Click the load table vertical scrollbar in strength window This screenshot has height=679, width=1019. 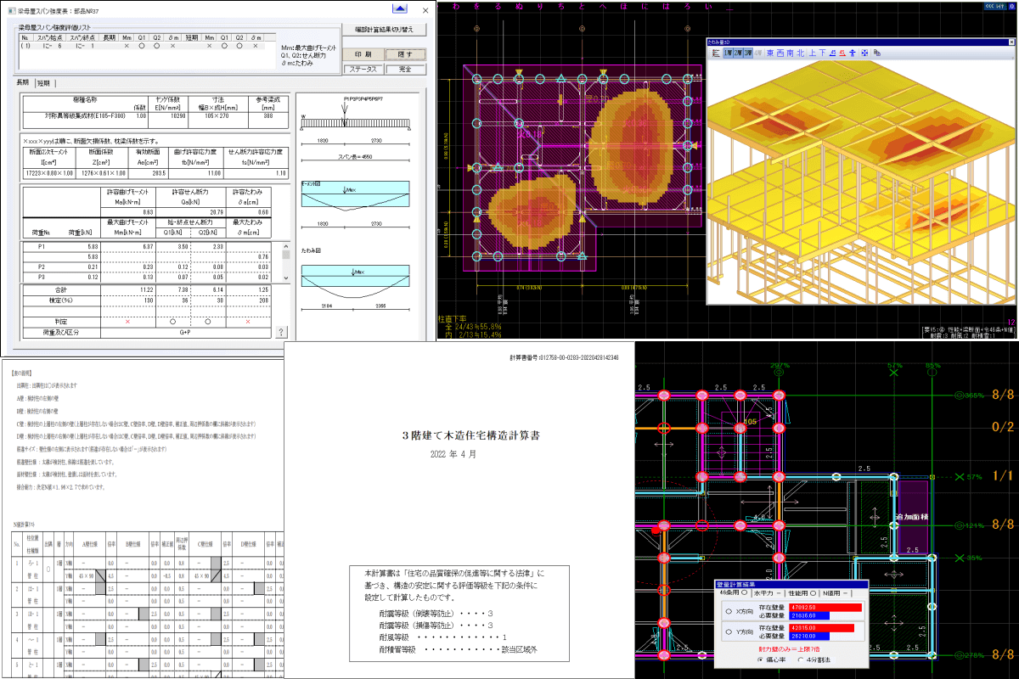coord(286,262)
